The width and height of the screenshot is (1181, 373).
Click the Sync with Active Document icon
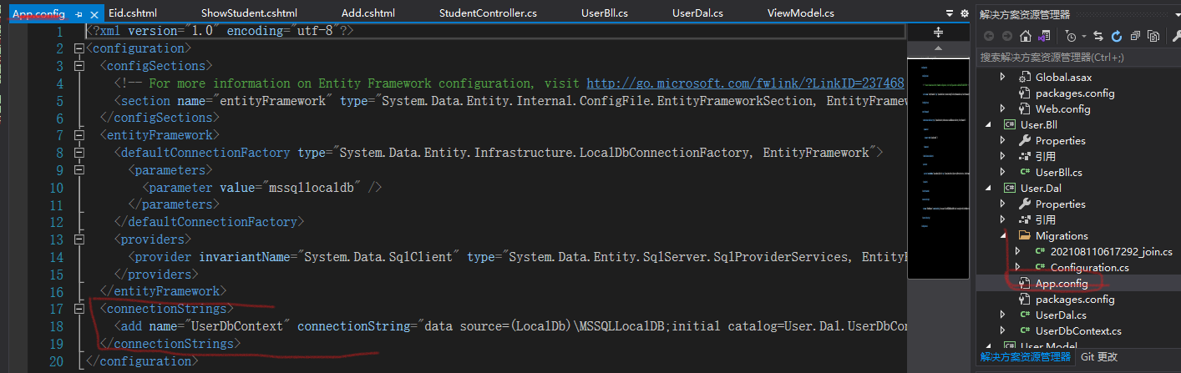coord(1098,37)
